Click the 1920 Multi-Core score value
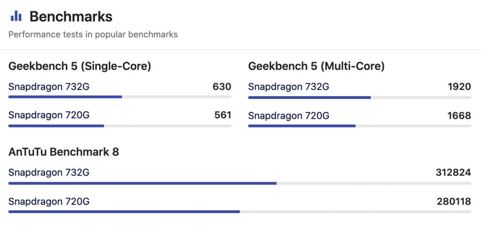Image resolution: width=481 pixels, height=229 pixels. pos(459,87)
